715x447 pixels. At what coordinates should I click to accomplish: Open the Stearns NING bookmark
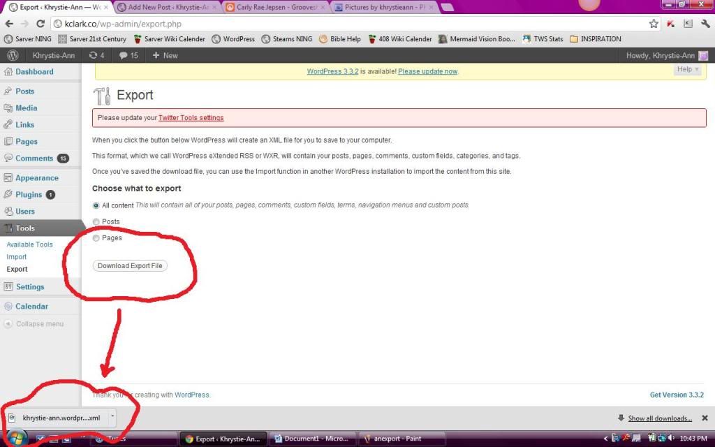click(x=287, y=39)
